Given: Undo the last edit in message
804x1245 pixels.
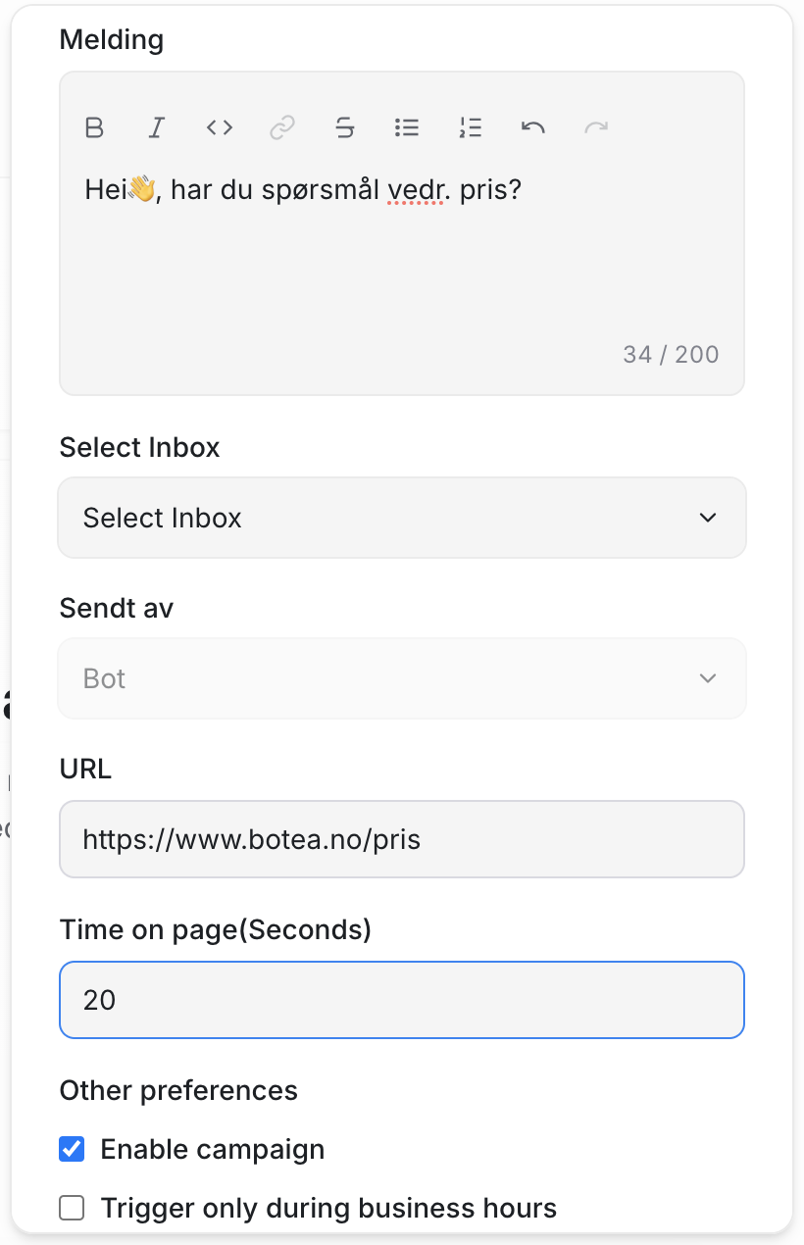Looking at the screenshot, I should click(533, 127).
